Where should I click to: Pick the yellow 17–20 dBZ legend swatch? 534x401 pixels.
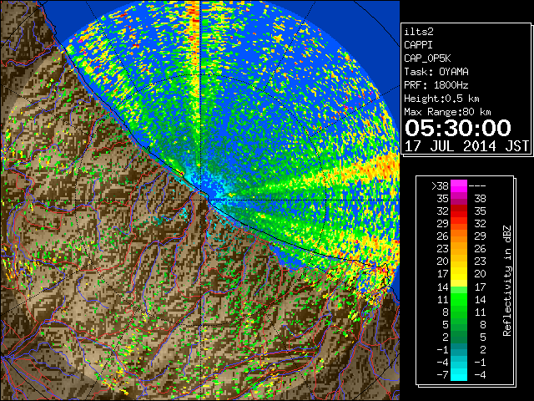459,274
